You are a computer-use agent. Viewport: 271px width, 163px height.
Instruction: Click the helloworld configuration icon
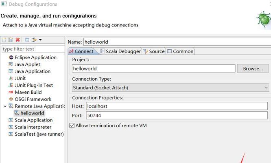click(17, 113)
